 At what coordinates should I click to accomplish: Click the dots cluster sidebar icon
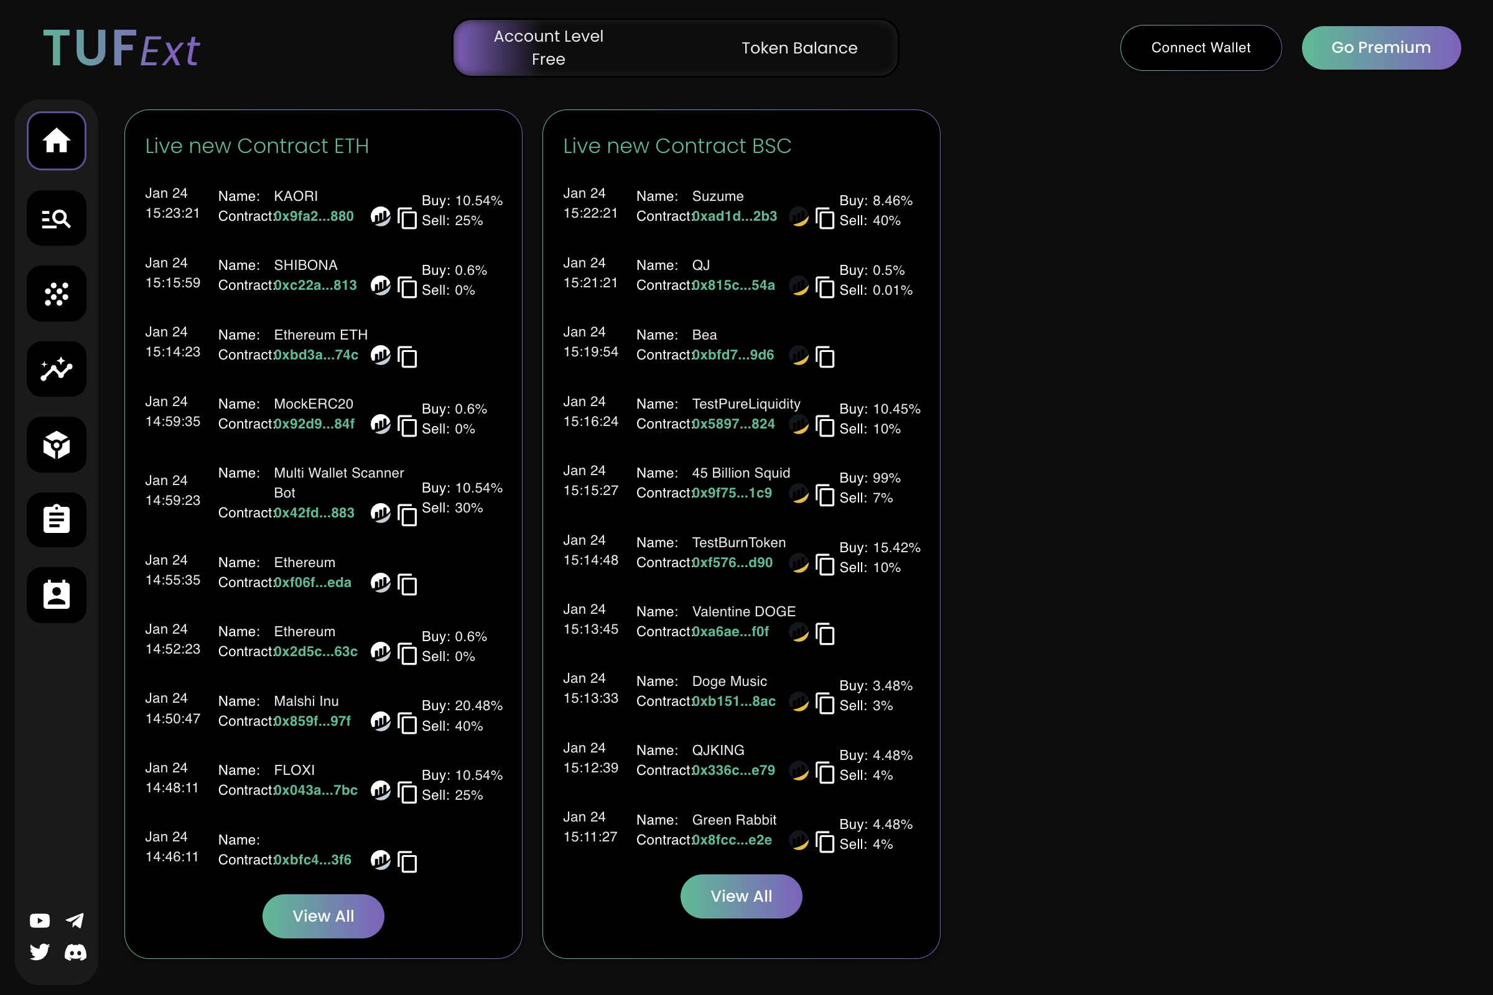tap(57, 294)
